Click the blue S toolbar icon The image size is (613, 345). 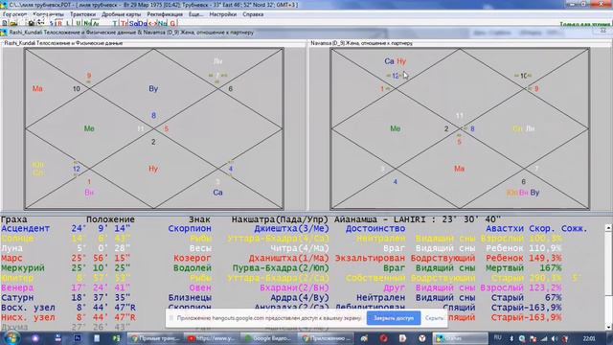pyautogui.click(x=51, y=23)
